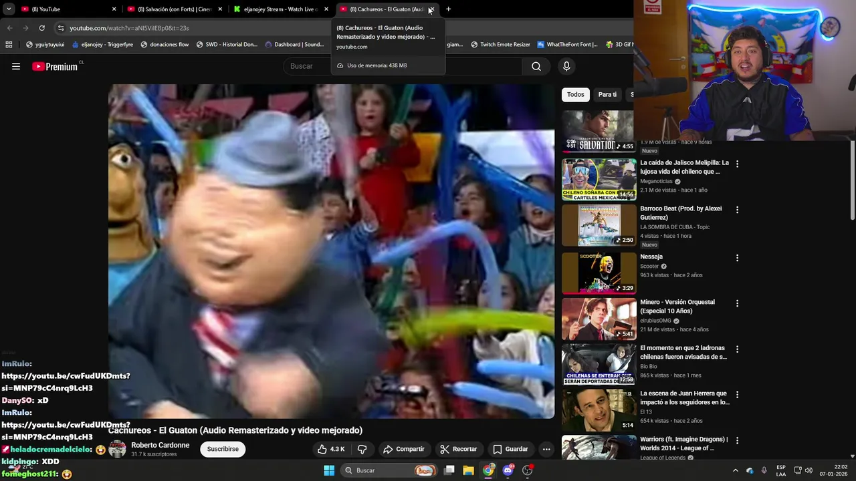Click the video player to pause

[x=331, y=251]
